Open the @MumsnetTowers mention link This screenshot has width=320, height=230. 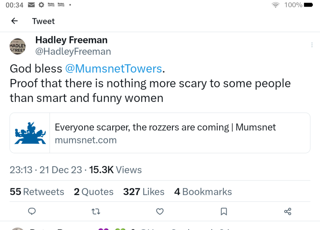113,68
